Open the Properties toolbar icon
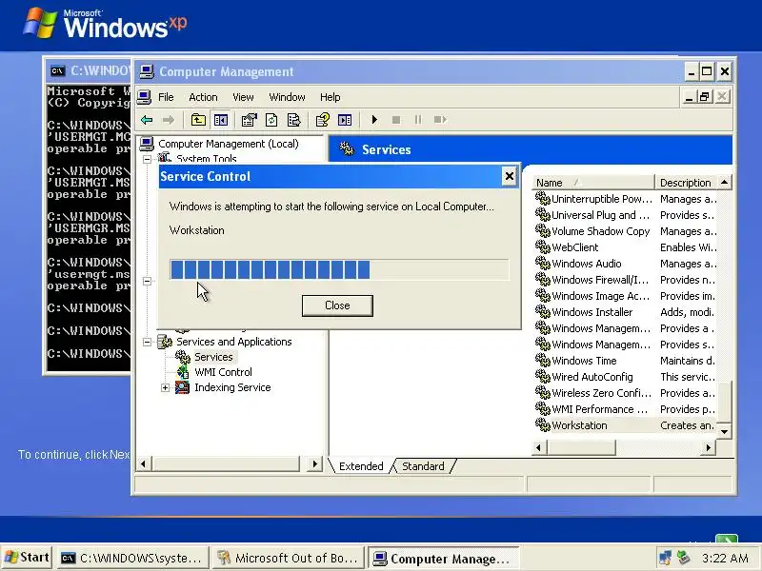 (x=250, y=120)
